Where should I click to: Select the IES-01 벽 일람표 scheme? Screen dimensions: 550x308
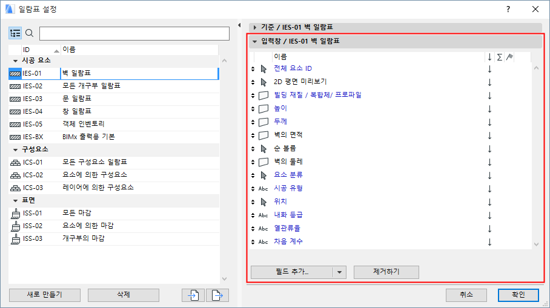point(114,74)
